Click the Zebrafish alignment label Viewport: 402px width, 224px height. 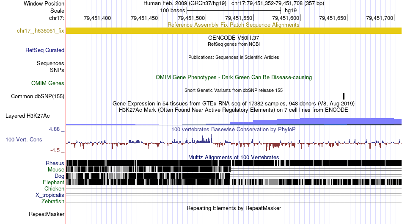52,201
